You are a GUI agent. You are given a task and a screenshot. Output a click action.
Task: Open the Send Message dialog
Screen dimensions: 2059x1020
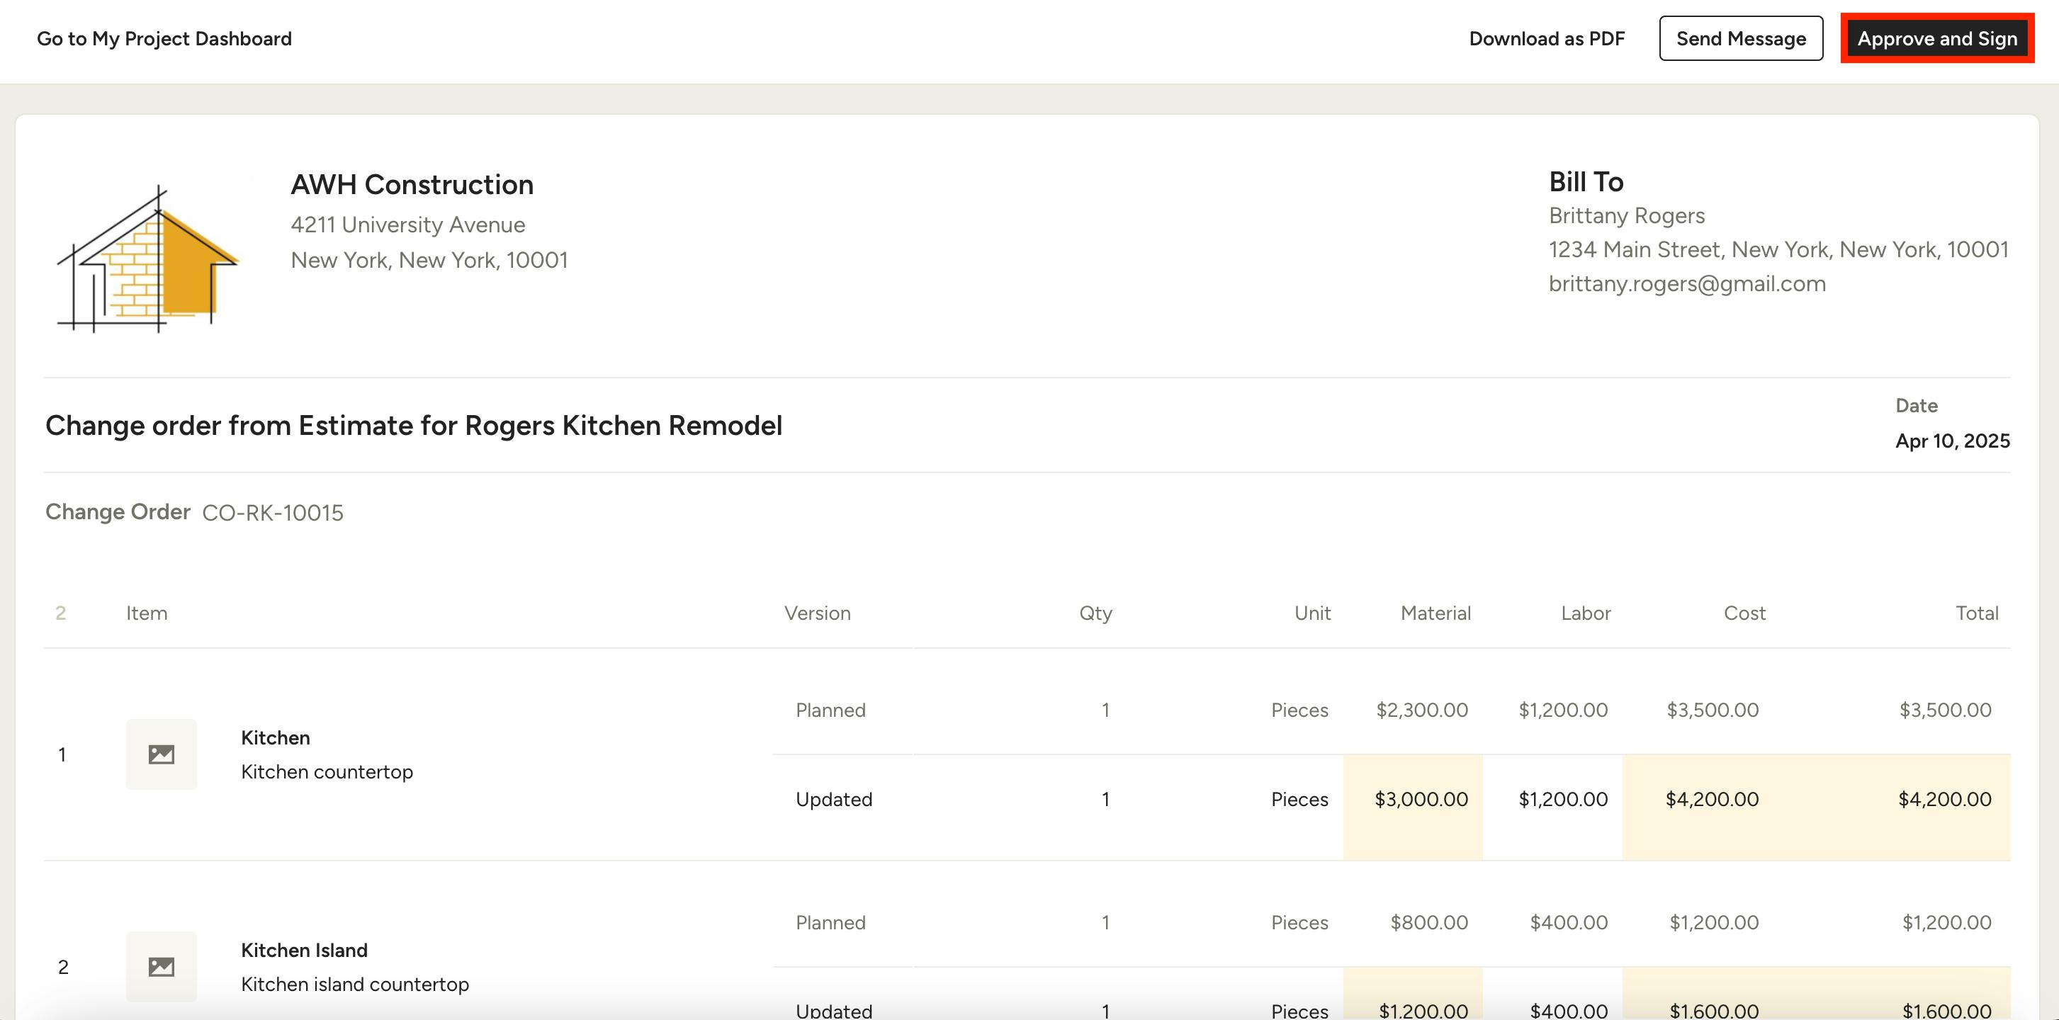(x=1740, y=38)
